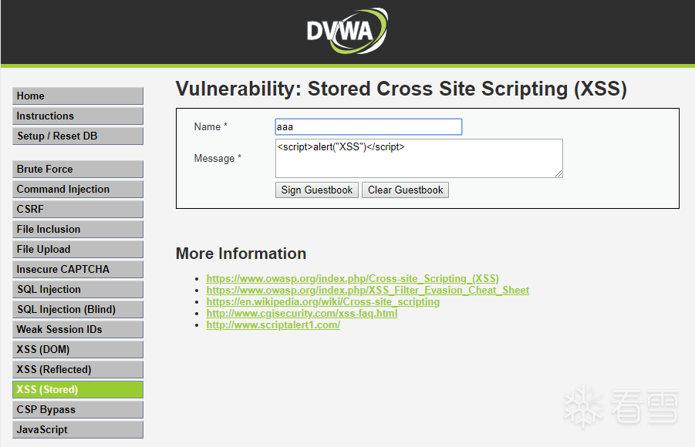Viewport: 695px width, 447px height.
Task: Focus the Name input field
Action: [x=368, y=126]
